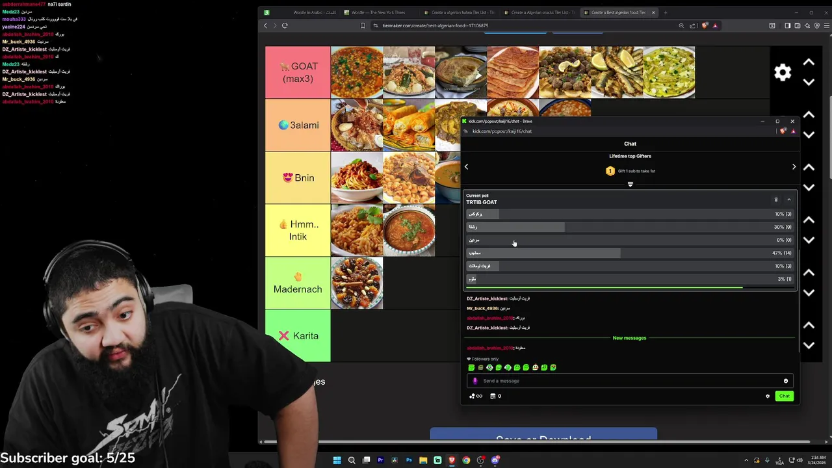832x468 pixels.
Task: Click the Save or Download button
Action: pos(543,435)
